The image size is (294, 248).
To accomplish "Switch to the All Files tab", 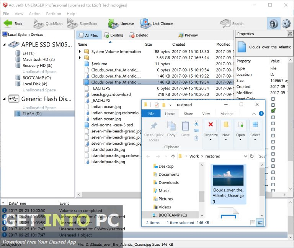I will 89,35.
